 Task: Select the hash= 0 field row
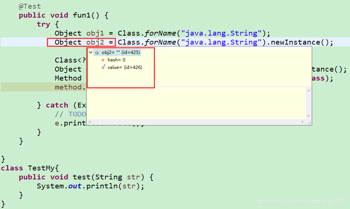point(116,60)
